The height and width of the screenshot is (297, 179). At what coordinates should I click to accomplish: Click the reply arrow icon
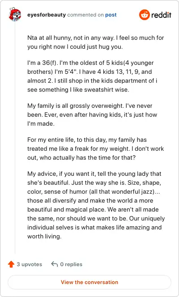[x=54, y=264]
